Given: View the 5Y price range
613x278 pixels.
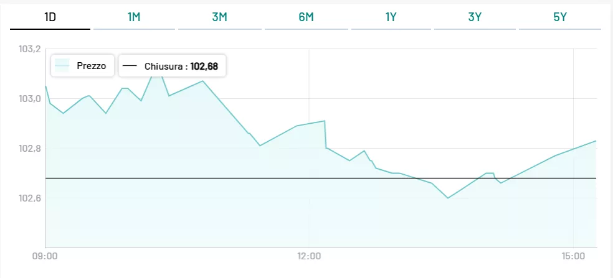Looking at the screenshot, I should coord(559,17).
